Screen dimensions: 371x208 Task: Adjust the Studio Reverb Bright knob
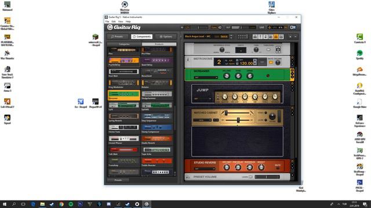click(261, 167)
